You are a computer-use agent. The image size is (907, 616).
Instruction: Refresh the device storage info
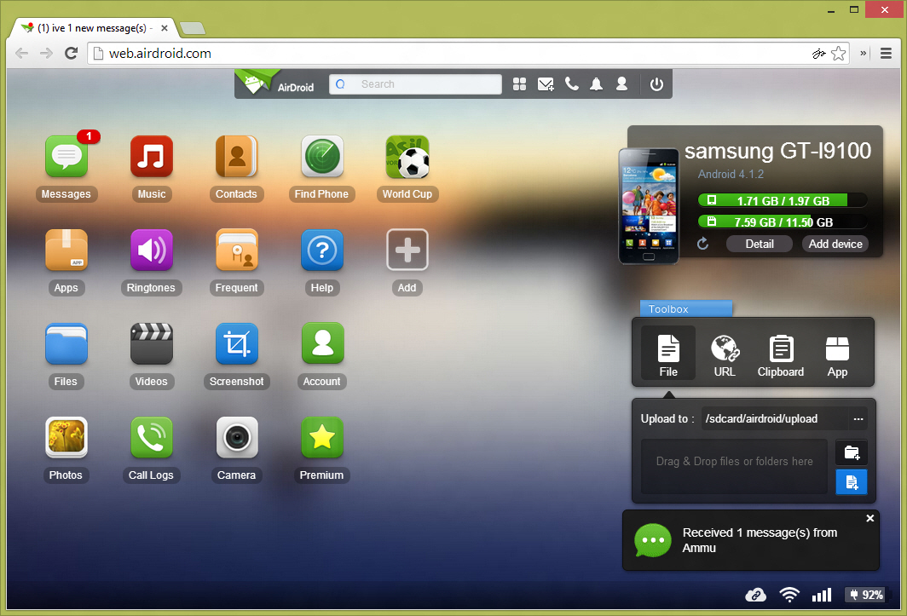click(702, 244)
